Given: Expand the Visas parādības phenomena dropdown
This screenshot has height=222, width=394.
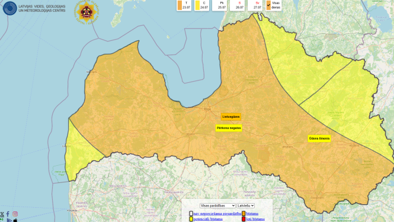Looking at the screenshot, I should point(217,205).
